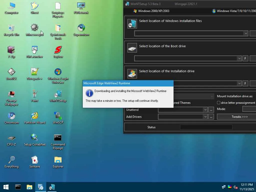Click the colorful display tray icon
The width and height of the screenshot is (256, 192).
pyautogui.click(x=230, y=187)
